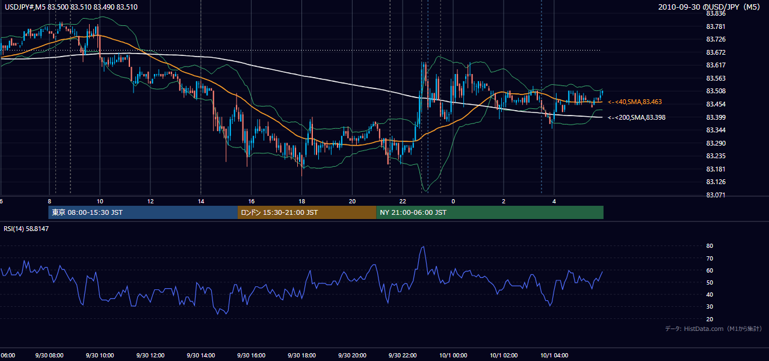Click price axis value 83.126
Viewport: 769px width, 361px height.
point(715,182)
